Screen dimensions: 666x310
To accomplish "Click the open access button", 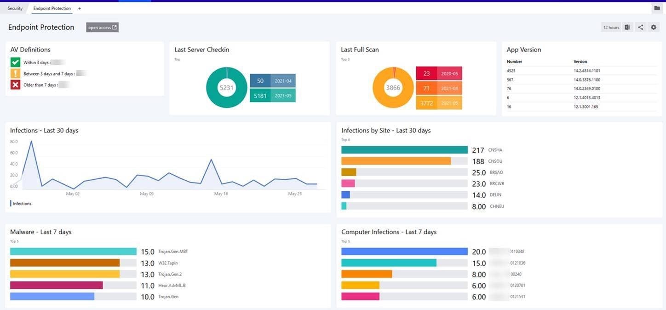I will [x=102, y=28].
